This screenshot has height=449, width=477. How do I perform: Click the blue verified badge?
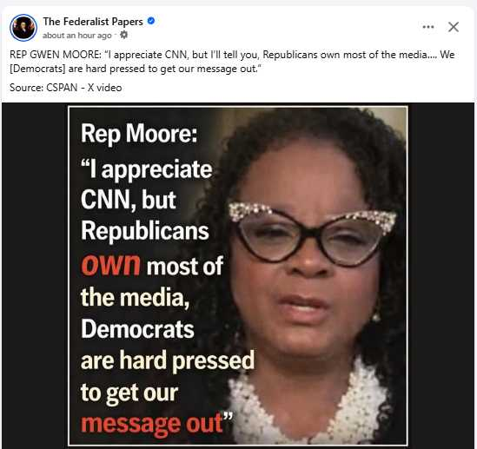151,21
